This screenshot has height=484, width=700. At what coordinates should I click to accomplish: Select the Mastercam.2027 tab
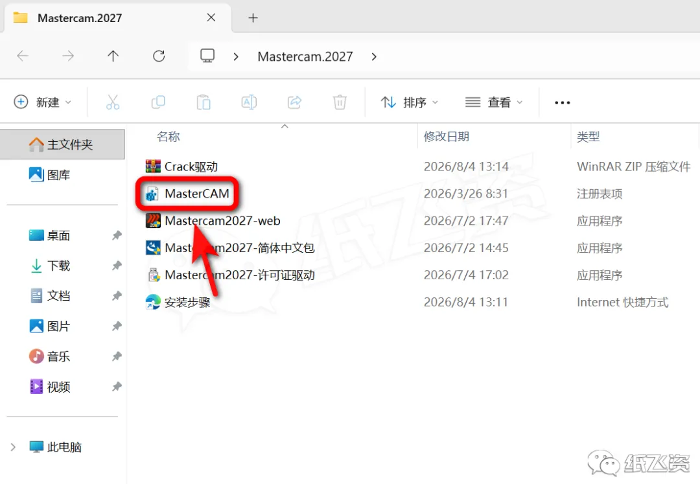pyautogui.click(x=117, y=18)
